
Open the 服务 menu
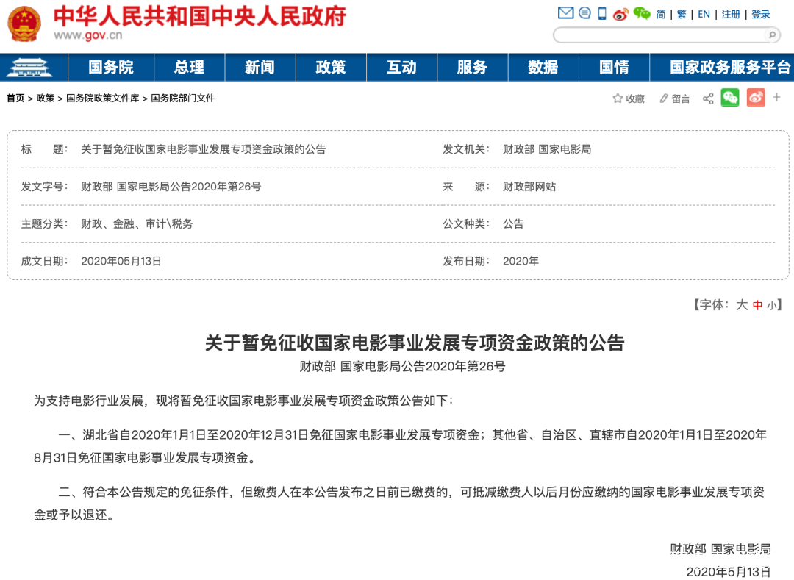472,68
